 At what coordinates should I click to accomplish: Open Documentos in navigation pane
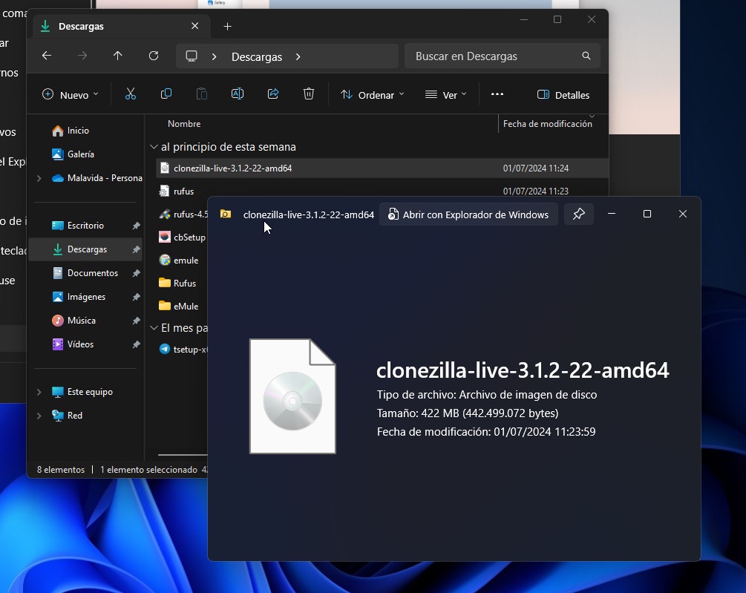point(86,273)
